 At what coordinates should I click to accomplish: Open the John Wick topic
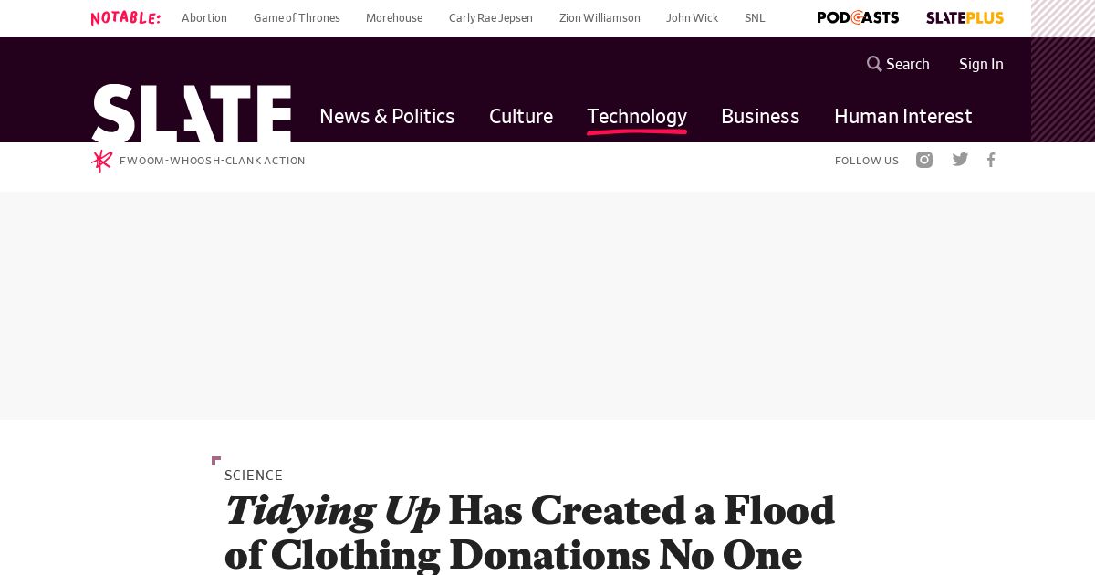[x=692, y=18]
